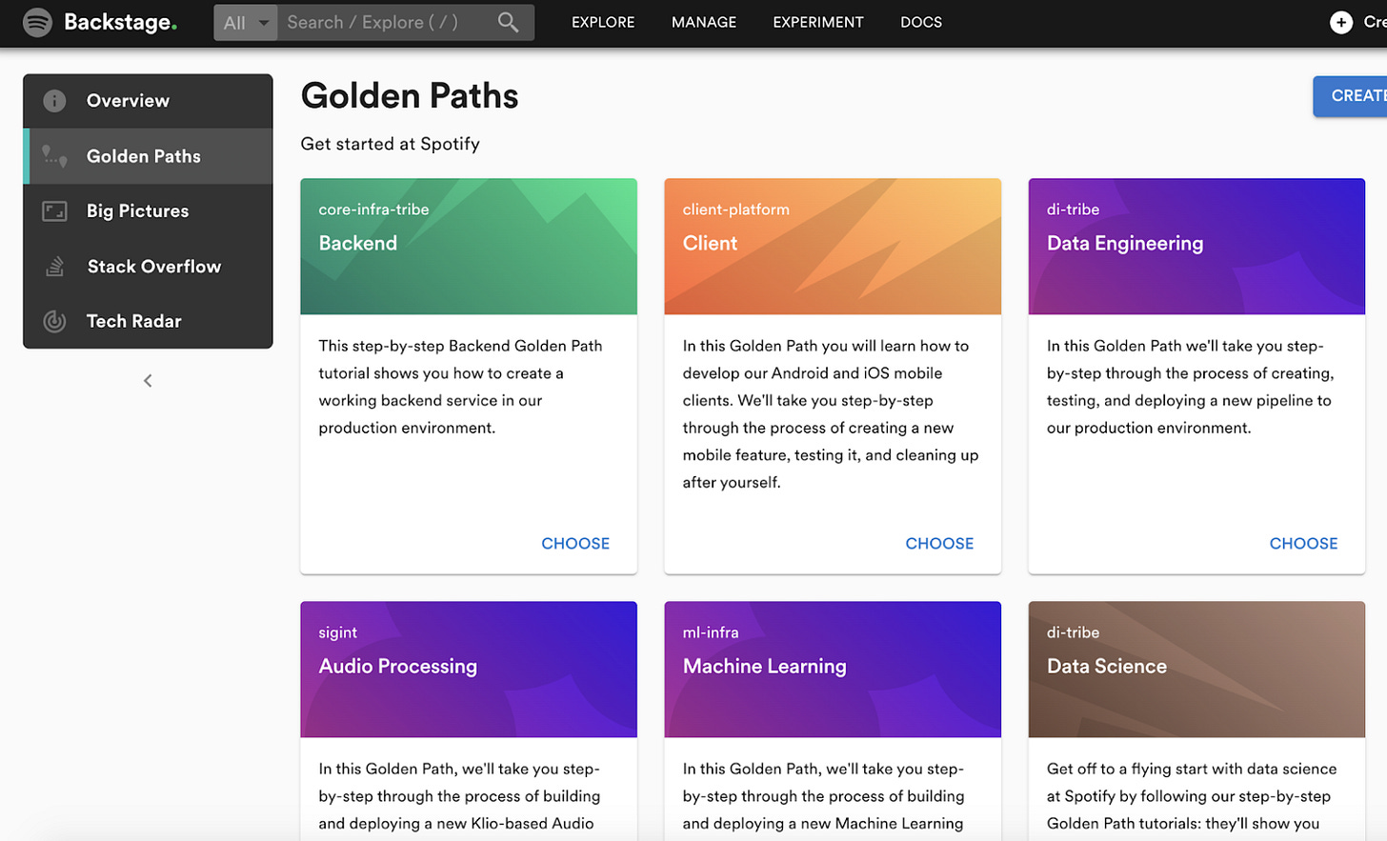Click the Cre… label beside plus icon
This screenshot has height=841, width=1387.
1375,22
